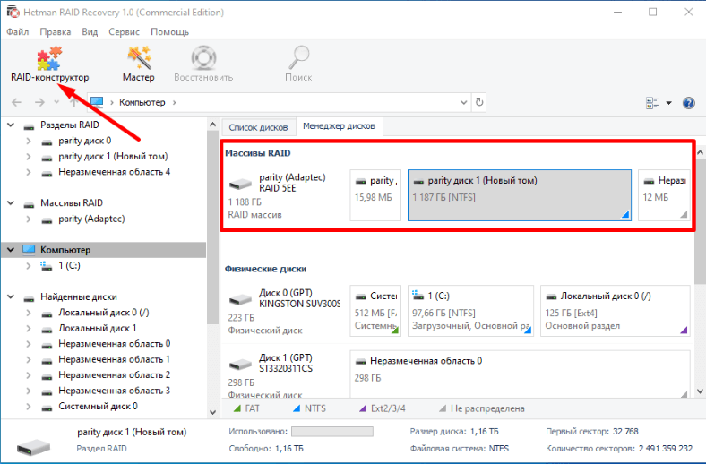
Task: Select the 1 (C:) 97,66 ГБ partition
Action: point(470,311)
